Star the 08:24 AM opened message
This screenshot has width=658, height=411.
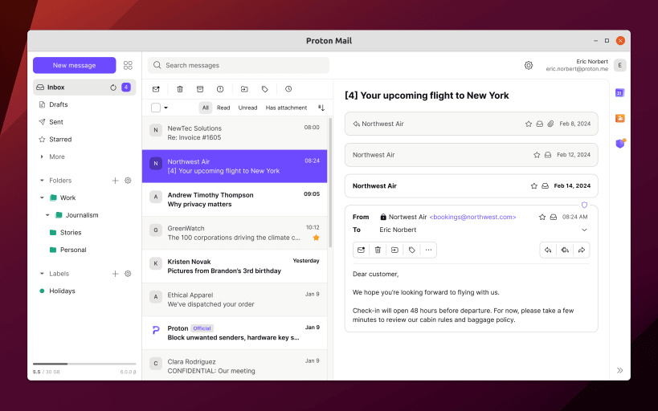pos(542,217)
